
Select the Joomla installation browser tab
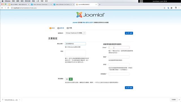(86, 5)
